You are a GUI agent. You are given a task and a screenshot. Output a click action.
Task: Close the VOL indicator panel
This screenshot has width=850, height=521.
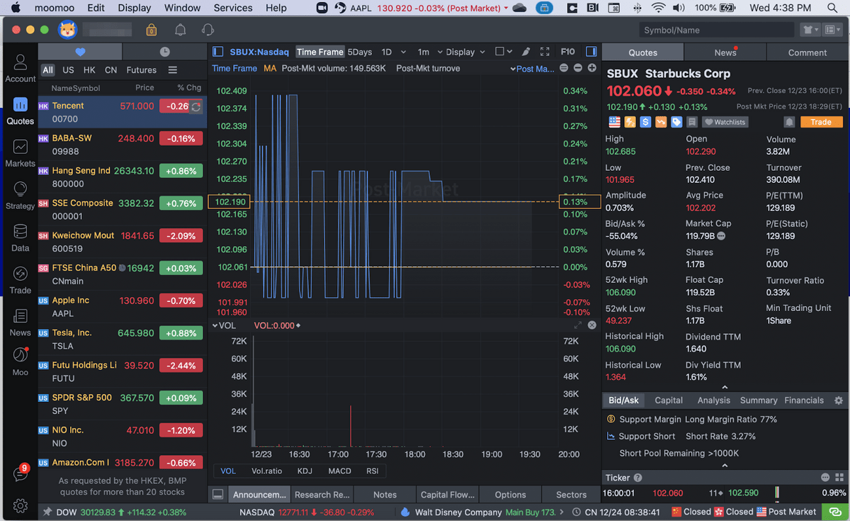pyautogui.click(x=591, y=325)
